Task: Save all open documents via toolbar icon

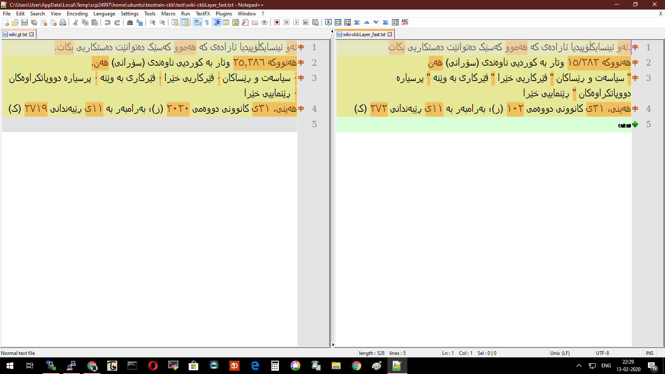Action: pyautogui.click(x=34, y=22)
